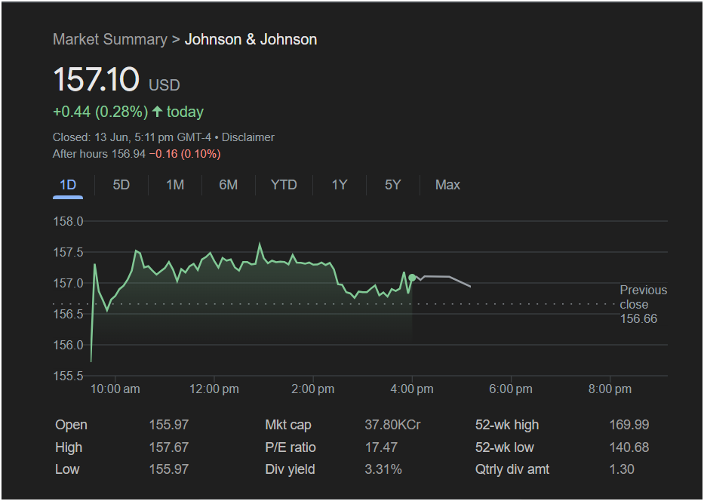Click the 157.10 stock price
Image resolution: width=704 pixels, height=501 pixels.
96,79
